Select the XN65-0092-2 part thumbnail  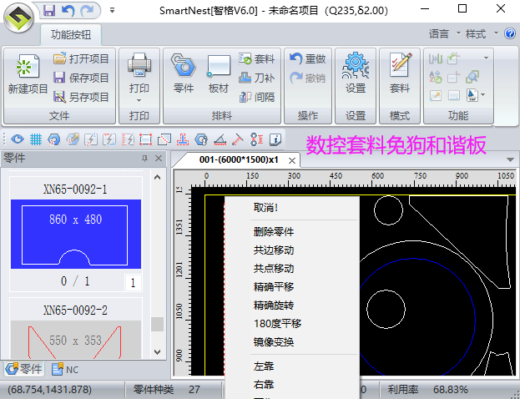(x=76, y=340)
